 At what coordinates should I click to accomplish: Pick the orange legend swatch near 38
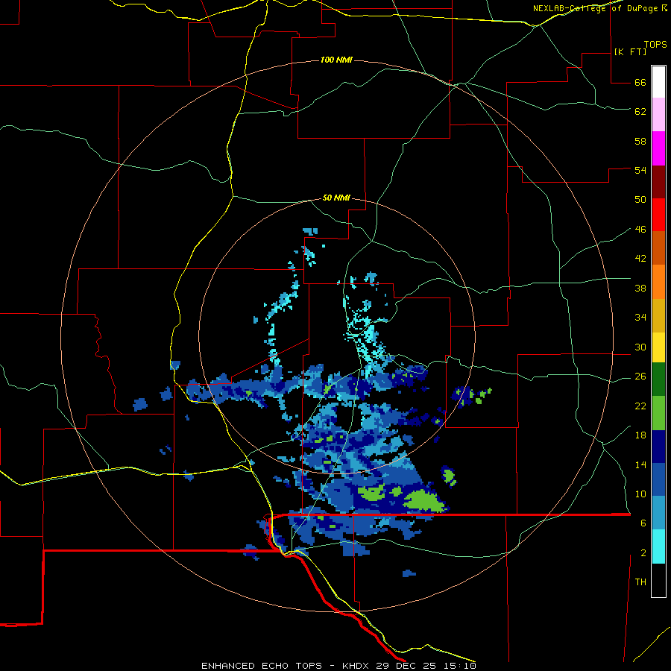(x=658, y=282)
